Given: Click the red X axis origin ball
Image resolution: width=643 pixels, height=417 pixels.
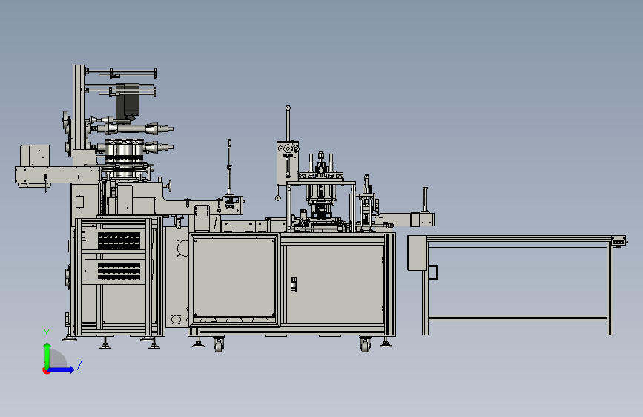Looking at the screenshot, I should (45, 370).
